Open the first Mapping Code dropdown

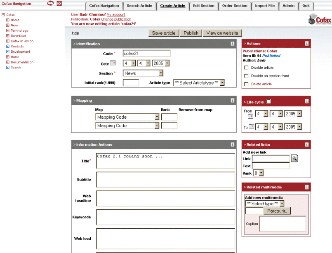127,117
